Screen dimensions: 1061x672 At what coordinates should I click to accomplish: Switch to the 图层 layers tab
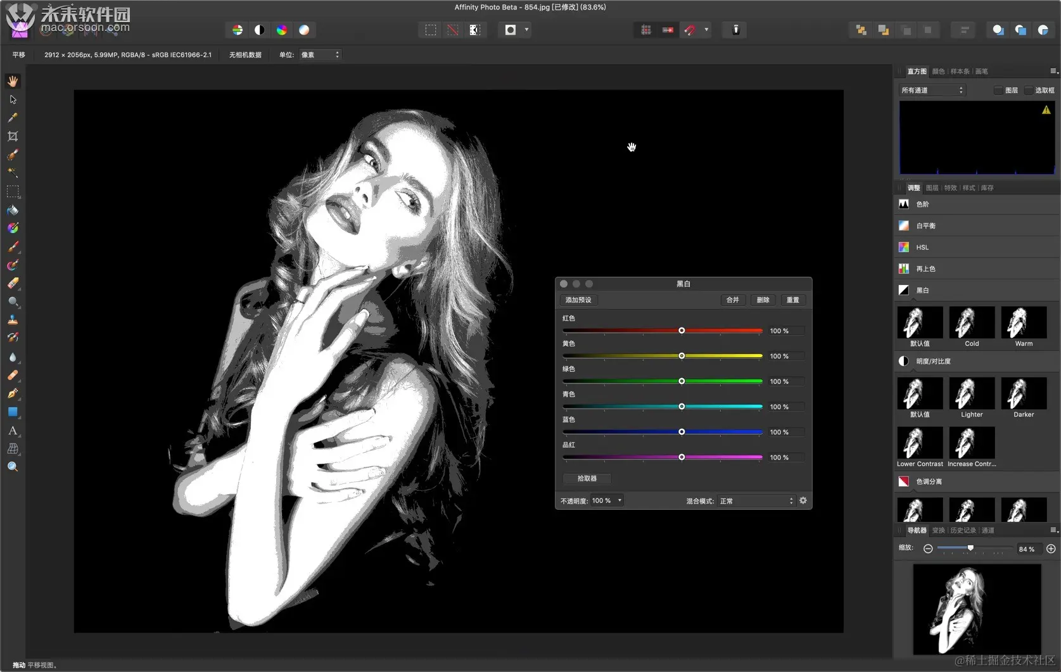click(932, 188)
